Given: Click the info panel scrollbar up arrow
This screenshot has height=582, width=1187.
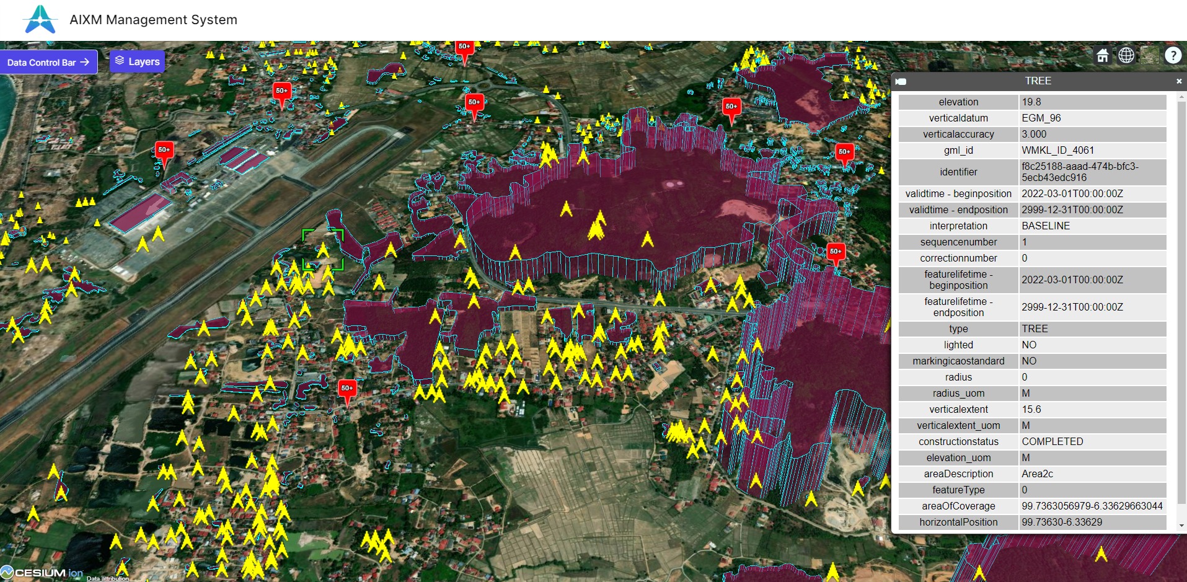Looking at the screenshot, I should [x=1181, y=97].
